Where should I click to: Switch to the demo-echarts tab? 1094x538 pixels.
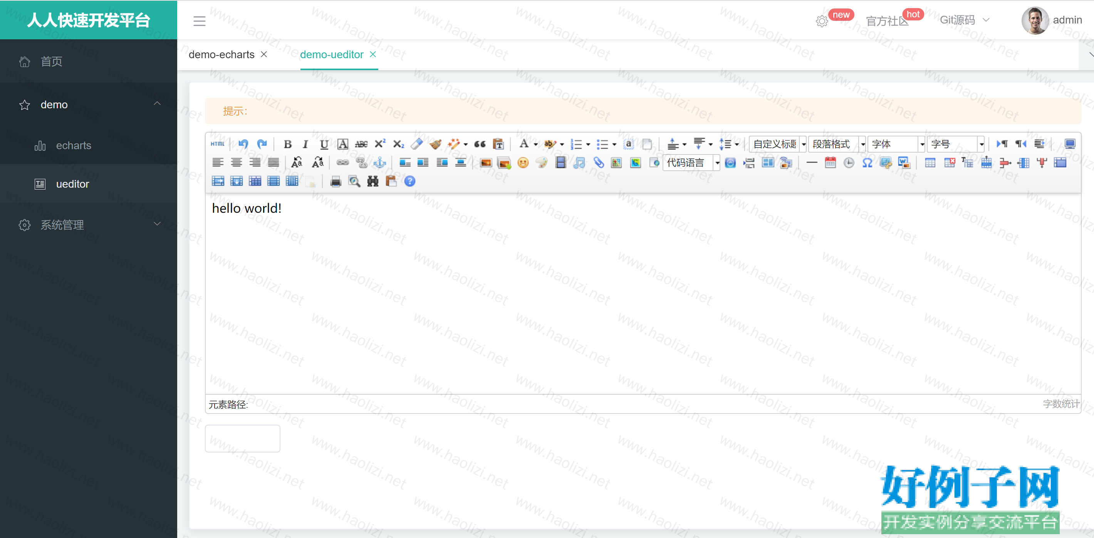click(221, 55)
